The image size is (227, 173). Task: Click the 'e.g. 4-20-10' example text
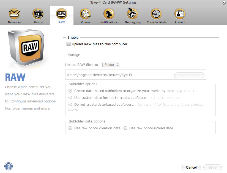[x=187, y=91]
